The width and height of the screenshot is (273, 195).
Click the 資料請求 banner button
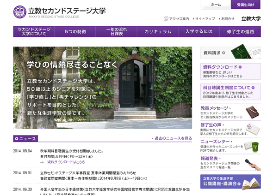click(x=230, y=53)
